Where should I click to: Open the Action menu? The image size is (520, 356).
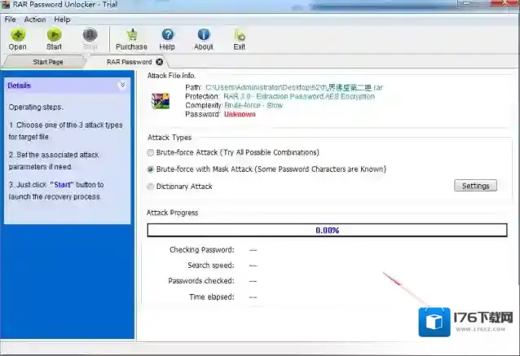point(35,19)
